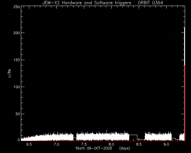Click the 6.5 tick label on the x-axis
191x153 pixels.
click(x=29, y=144)
